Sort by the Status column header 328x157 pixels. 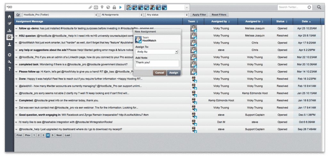(282, 21)
